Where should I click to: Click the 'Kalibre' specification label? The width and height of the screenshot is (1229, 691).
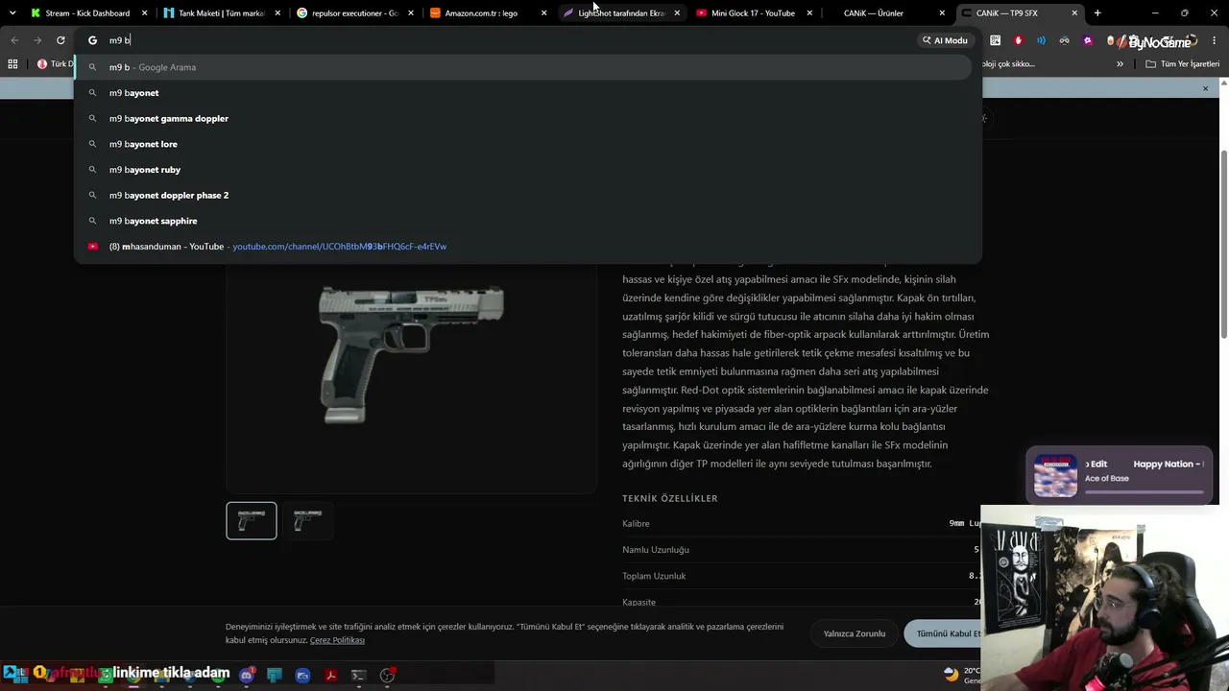[x=636, y=524]
